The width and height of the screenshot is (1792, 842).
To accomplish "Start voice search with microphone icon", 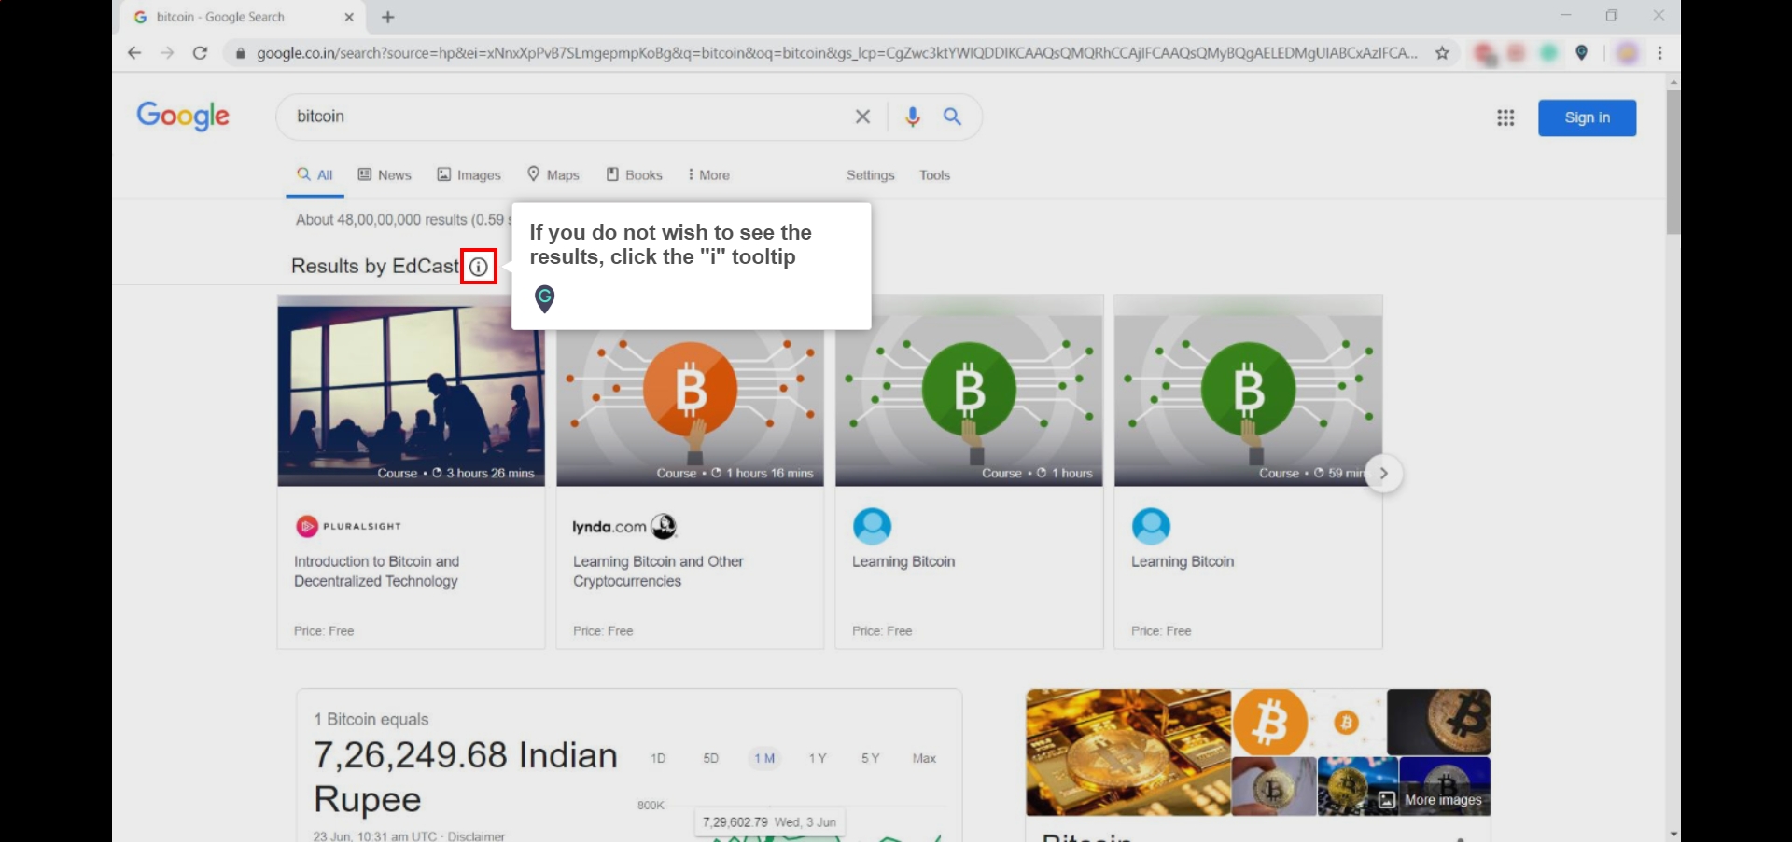I will click(x=913, y=117).
